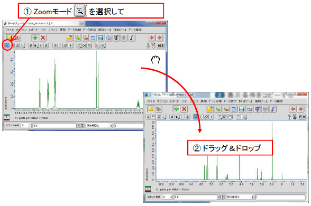Click the printer icon in the zoomed-spectrum window
The width and height of the screenshot is (311, 206).
[x=108, y=38]
